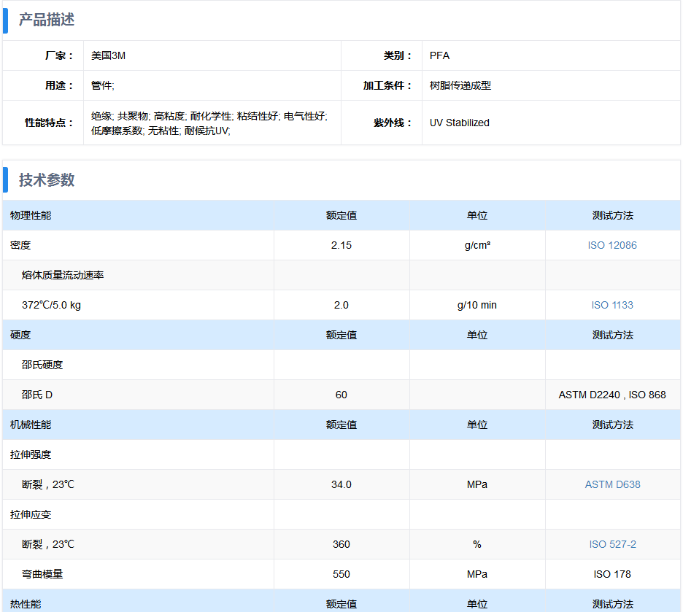Open the ISO 12086 test method link
This screenshot has width=683, height=612.
pos(612,245)
